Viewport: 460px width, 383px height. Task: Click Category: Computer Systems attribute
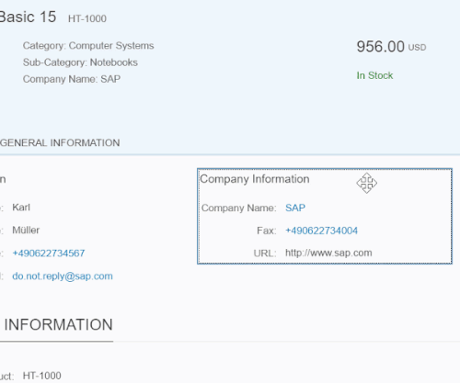(88, 46)
